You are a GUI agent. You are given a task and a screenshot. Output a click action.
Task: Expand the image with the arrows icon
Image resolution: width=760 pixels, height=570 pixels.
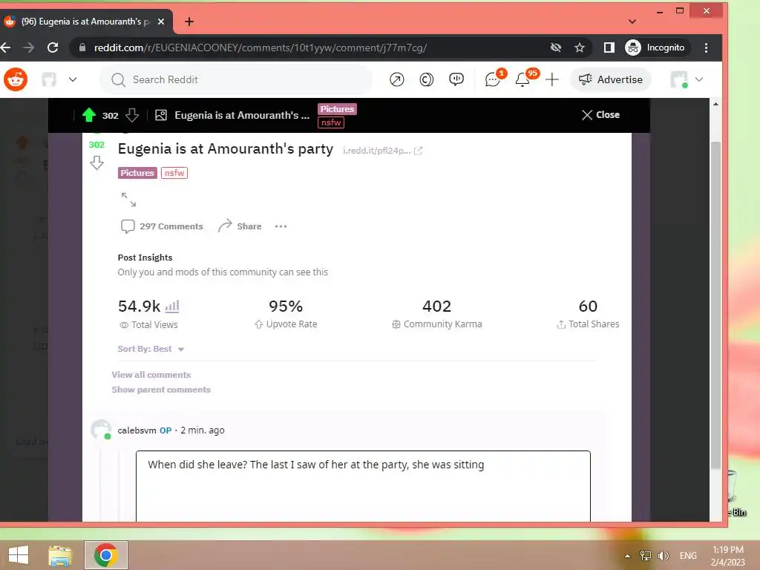(128, 199)
